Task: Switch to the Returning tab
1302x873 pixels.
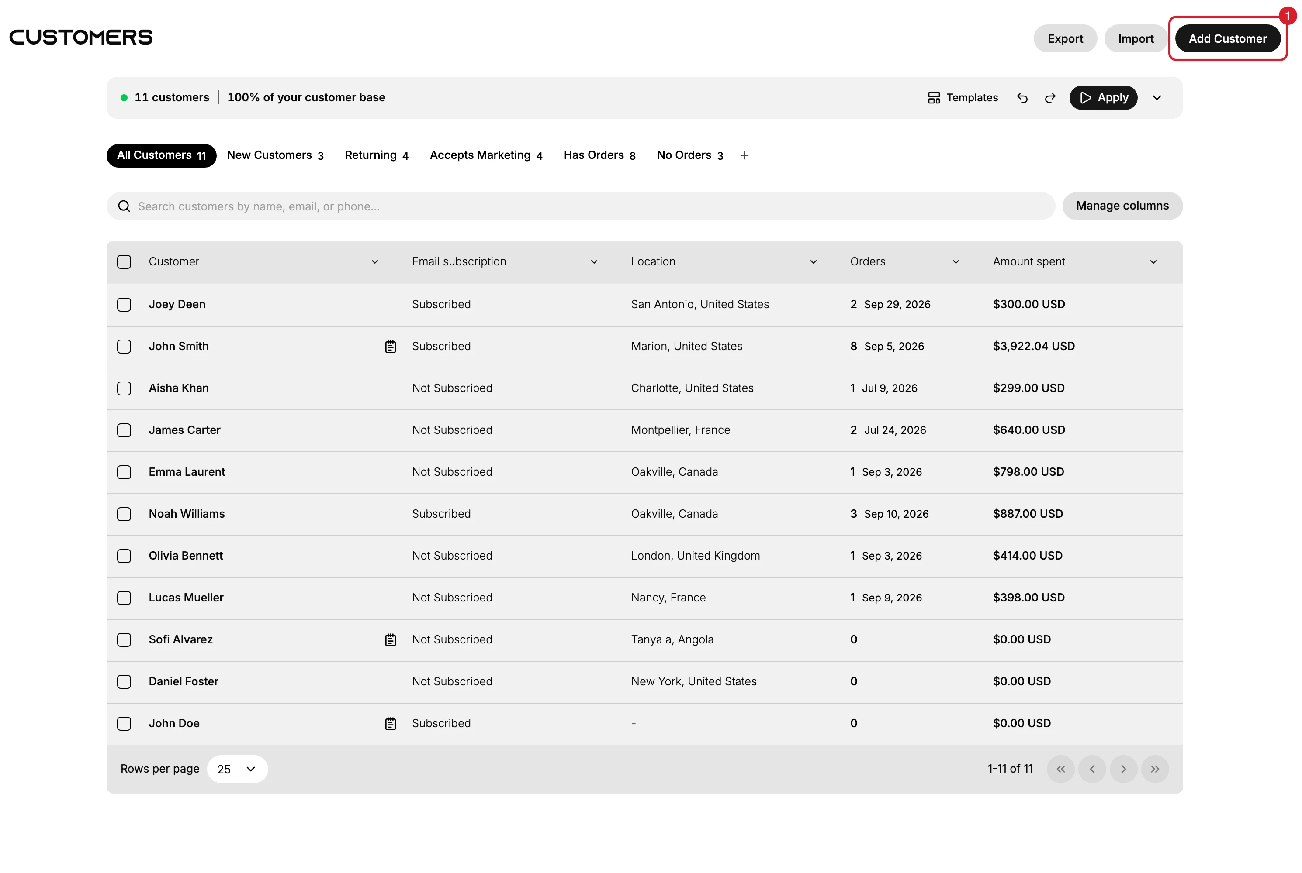Action: (377, 155)
